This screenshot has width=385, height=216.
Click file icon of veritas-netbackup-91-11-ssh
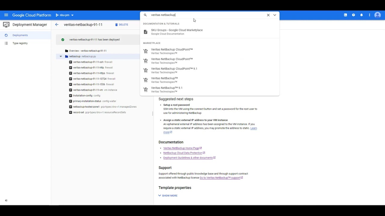pos(70,62)
